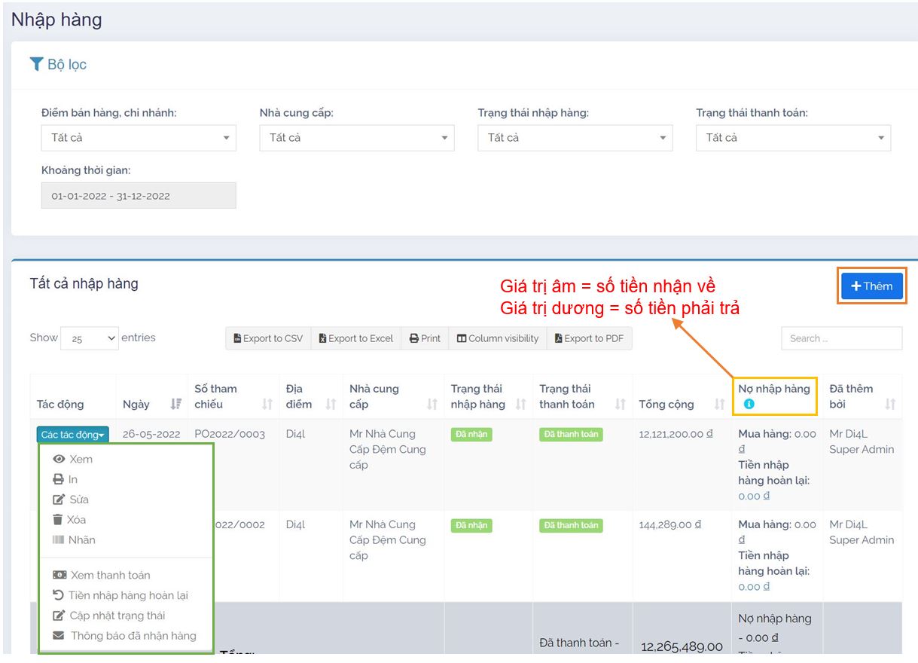This screenshot has width=918, height=663.
Task: Click the Bộ lọc filter icon
Action: click(x=36, y=64)
